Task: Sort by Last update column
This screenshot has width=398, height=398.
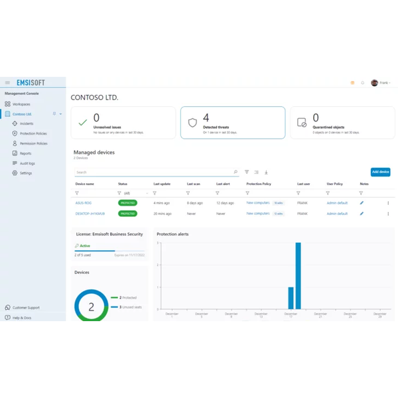Action: 162,184
